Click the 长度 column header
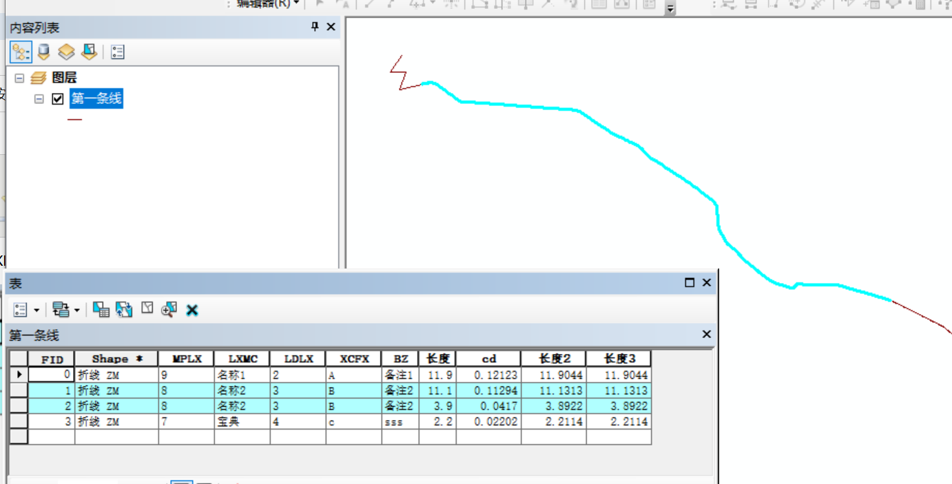 click(x=437, y=359)
